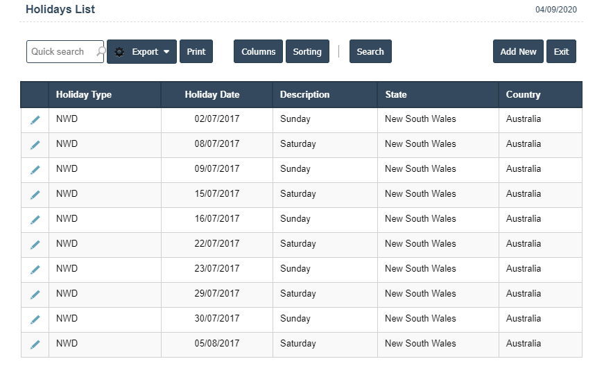Add a new holiday with Add New
Screen dimensions: 595x368
pyautogui.click(x=518, y=52)
